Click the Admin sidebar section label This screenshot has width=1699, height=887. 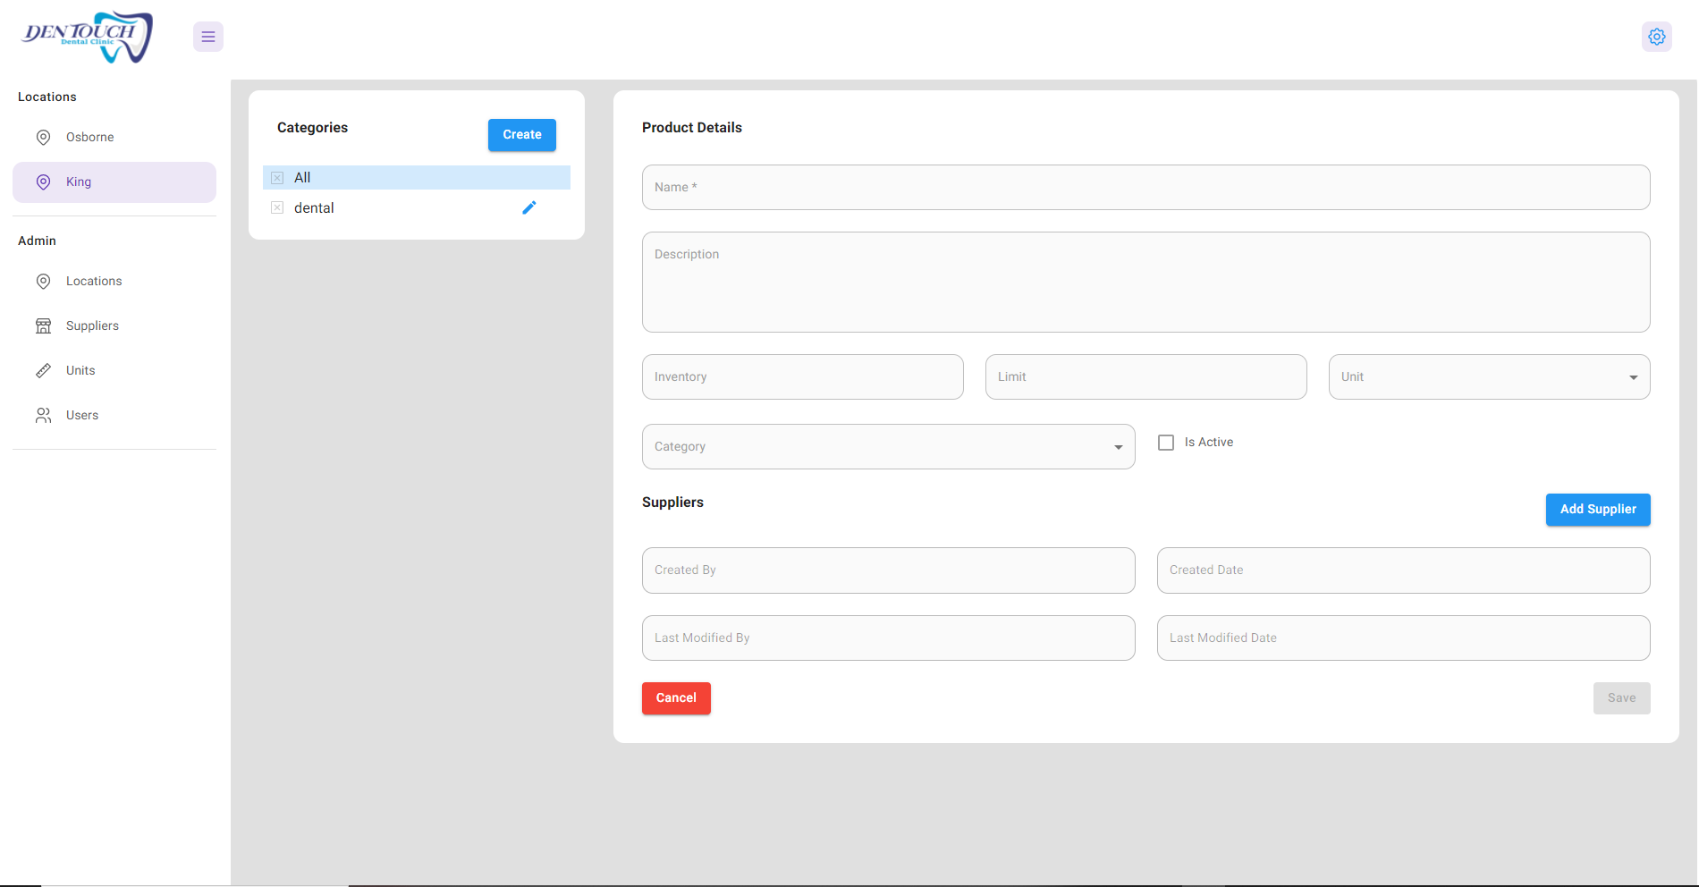(x=37, y=241)
